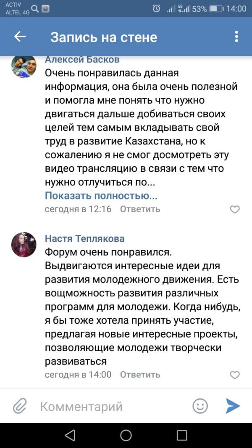Viewport: 252px width, 448px height.
Task: Open Настя Теплякова's profile name
Action: [85, 238]
